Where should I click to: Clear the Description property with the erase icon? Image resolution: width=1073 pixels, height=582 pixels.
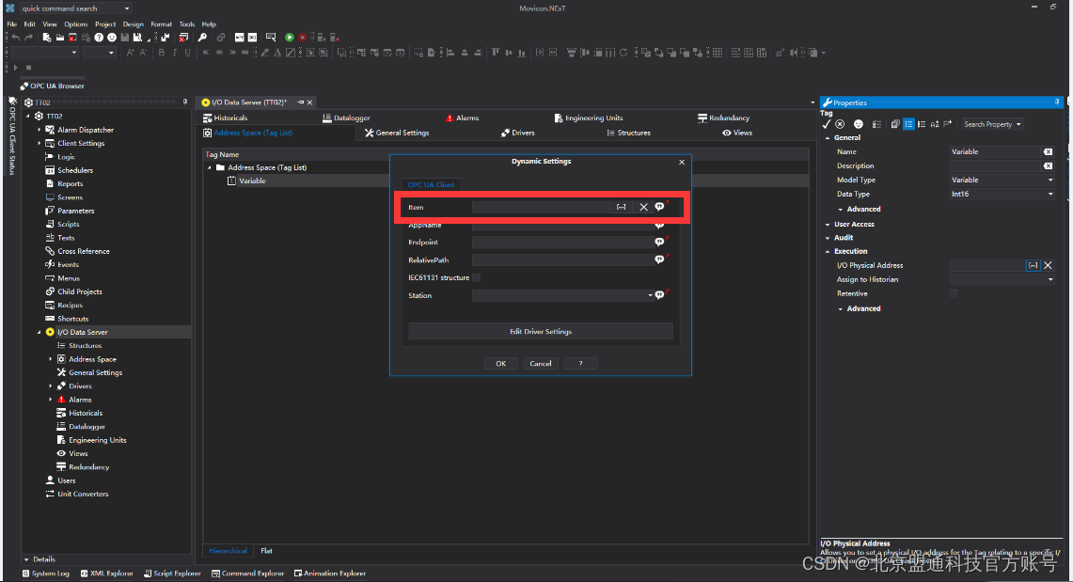pos(1048,166)
